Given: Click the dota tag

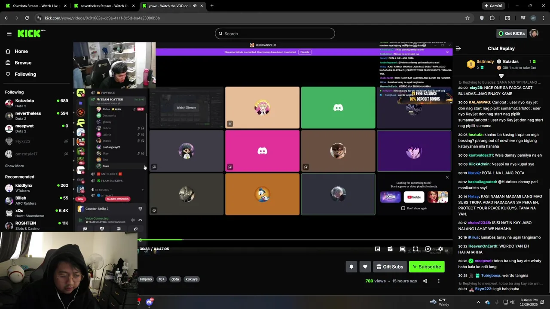Looking at the screenshot, I should click(x=175, y=279).
